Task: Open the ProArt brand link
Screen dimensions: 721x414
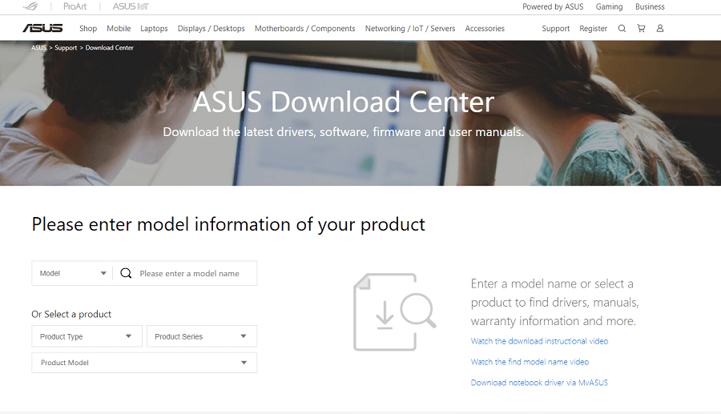Action: click(x=75, y=6)
